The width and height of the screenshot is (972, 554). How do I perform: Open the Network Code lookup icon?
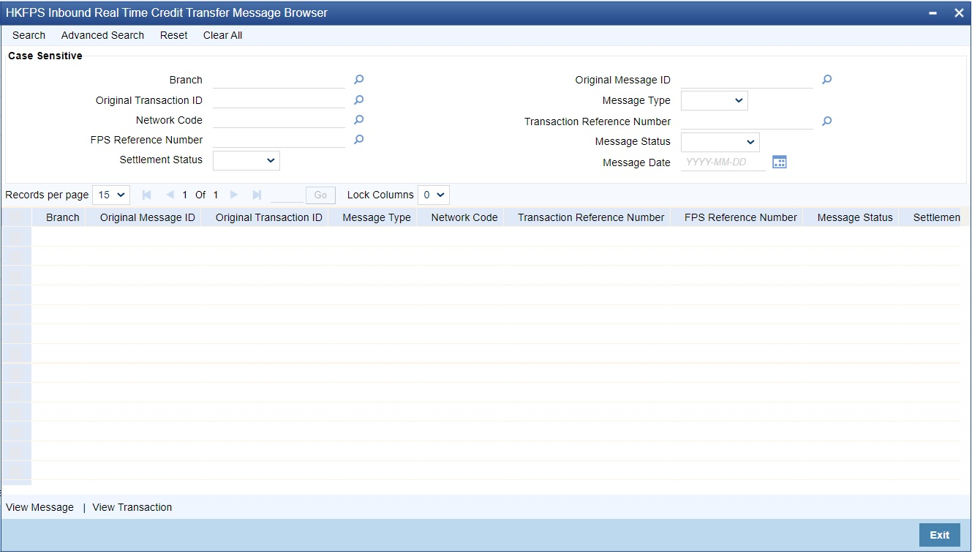tap(358, 119)
